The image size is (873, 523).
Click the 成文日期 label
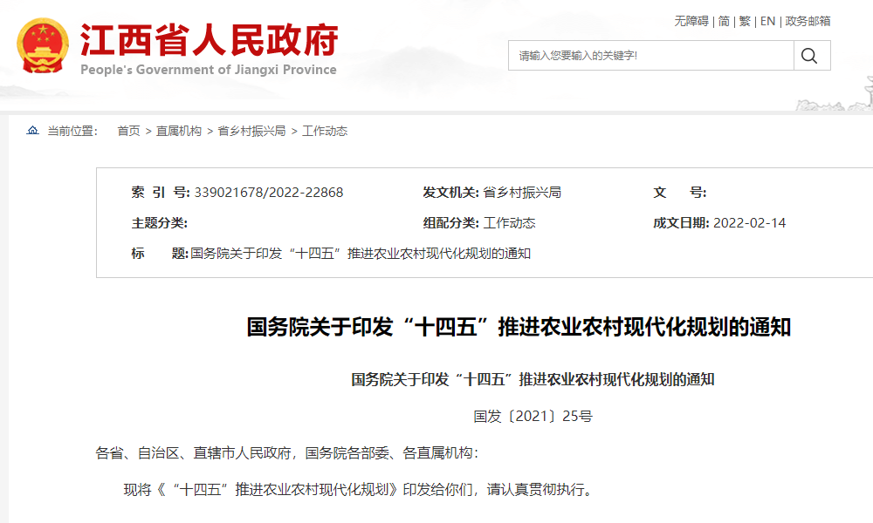[681, 223]
